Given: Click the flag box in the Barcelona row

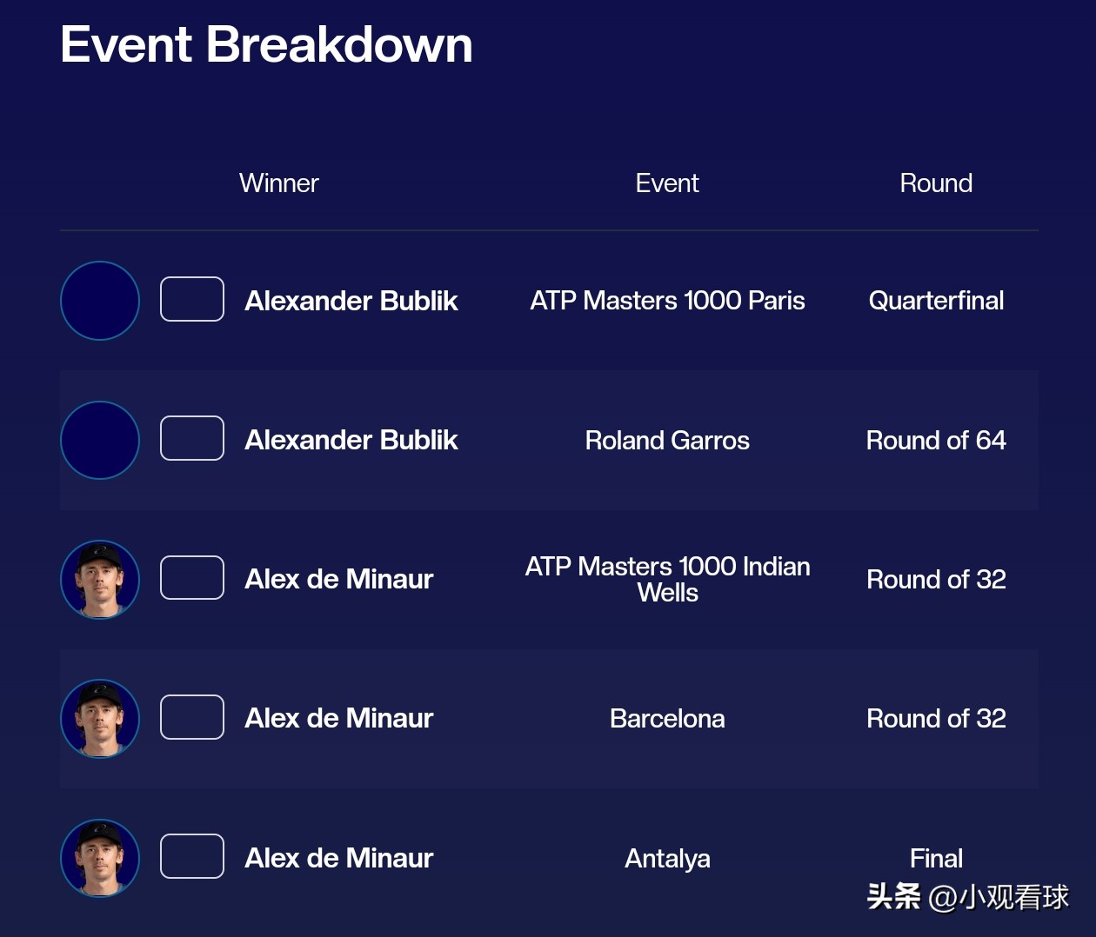Looking at the screenshot, I should [192, 717].
